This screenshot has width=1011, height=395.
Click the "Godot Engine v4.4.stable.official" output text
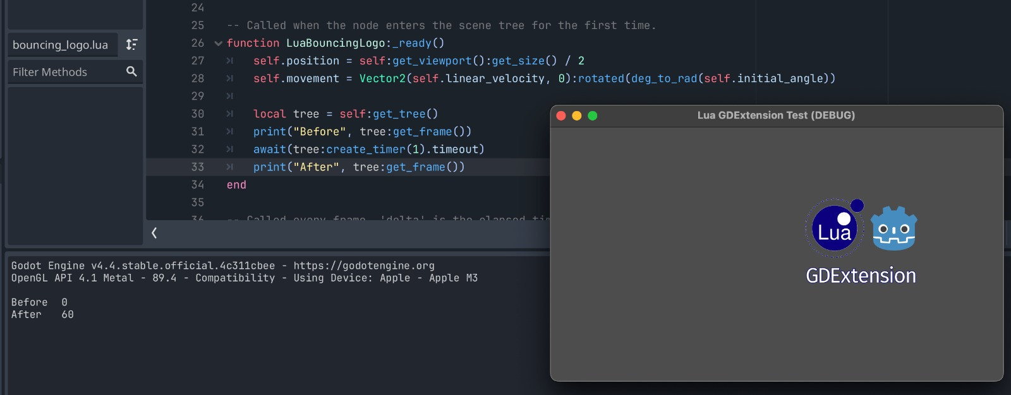(143, 266)
